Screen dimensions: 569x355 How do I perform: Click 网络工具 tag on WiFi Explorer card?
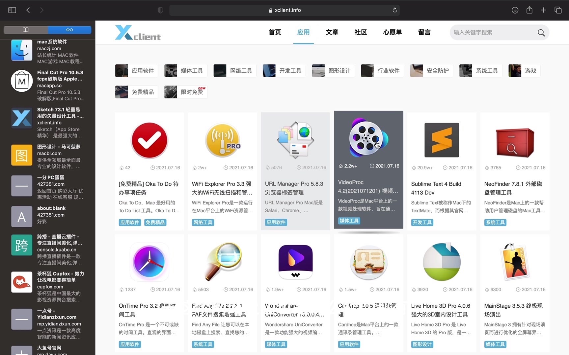(203, 223)
